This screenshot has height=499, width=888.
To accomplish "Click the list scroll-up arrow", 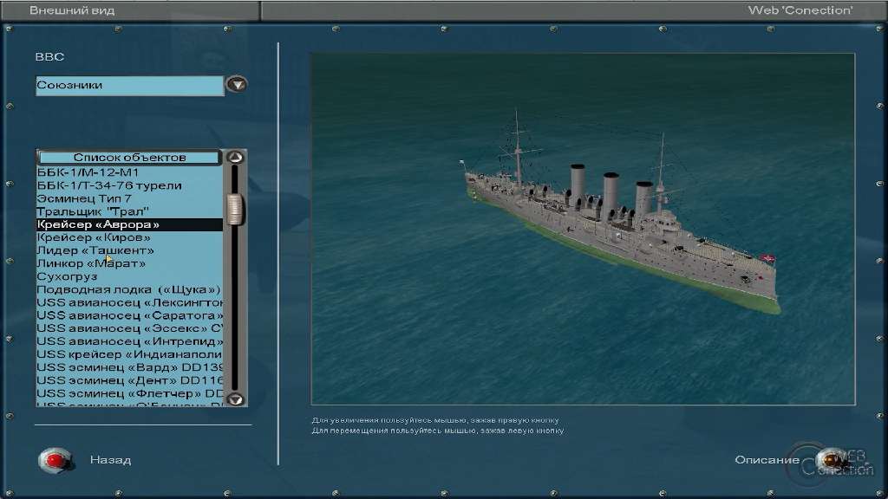I will coord(234,158).
